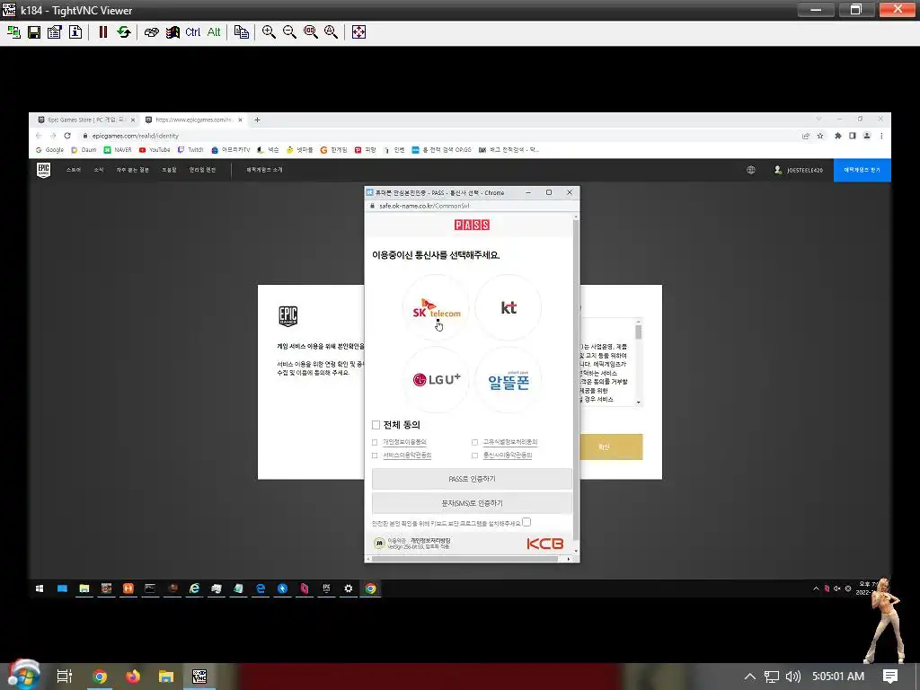Switch to the epicgames.com identity tab

(192, 119)
